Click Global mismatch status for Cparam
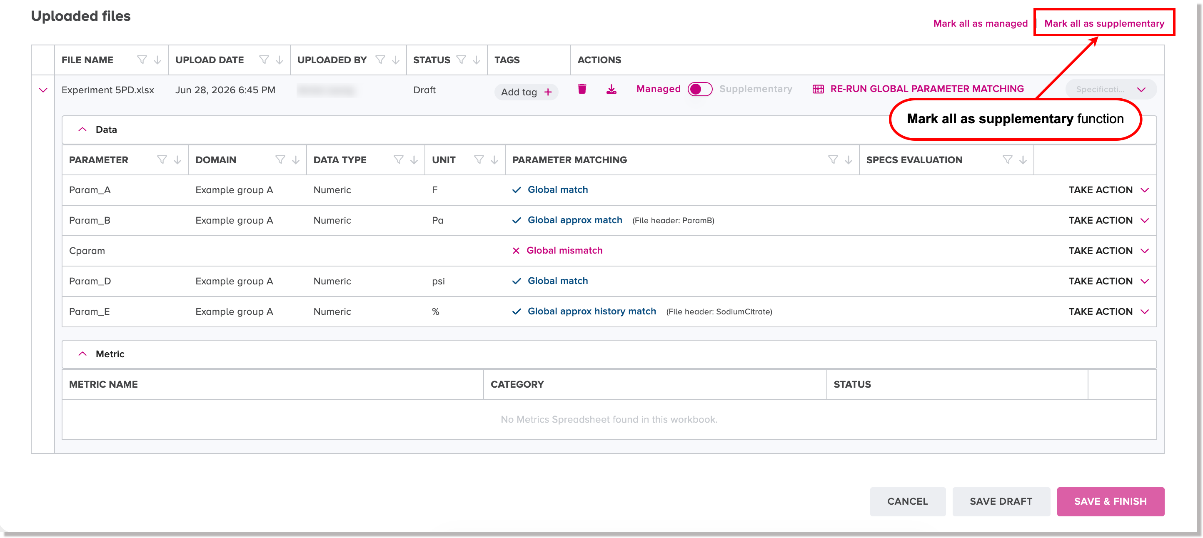This screenshot has height=538, width=1203. click(x=564, y=250)
